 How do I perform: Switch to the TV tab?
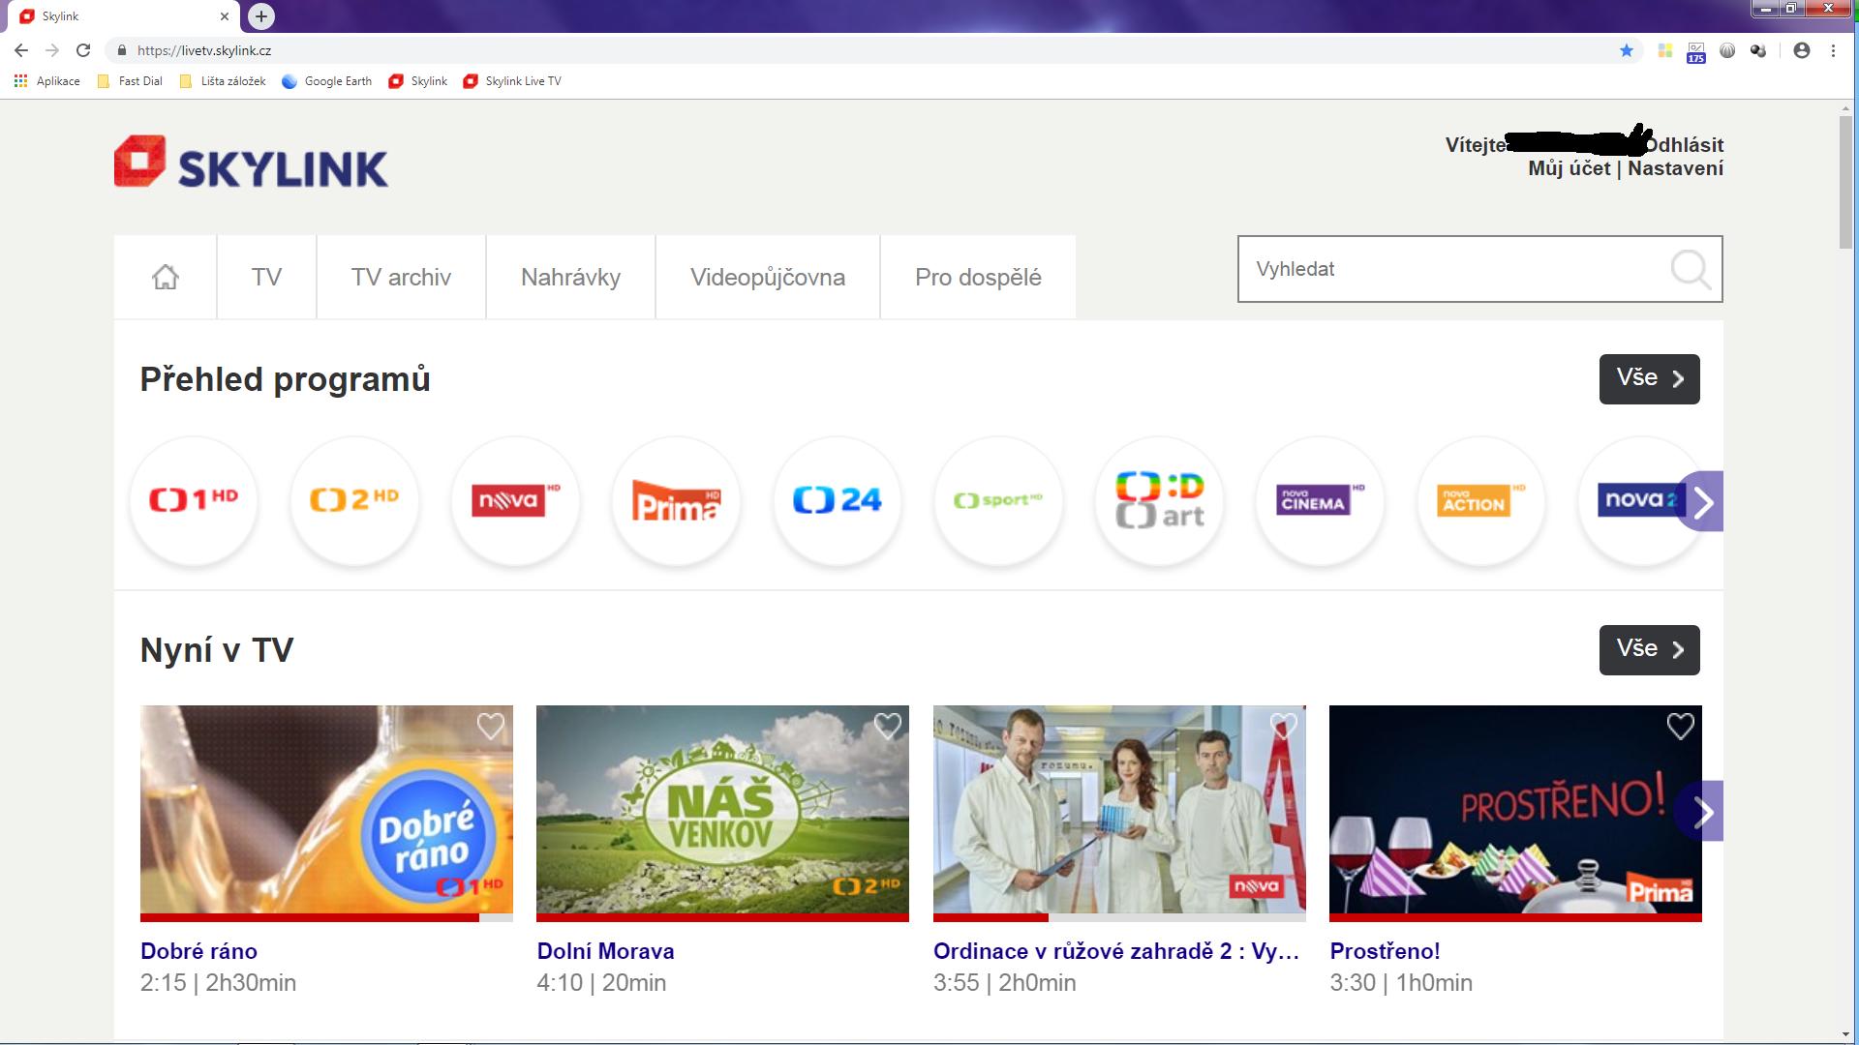click(x=266, y=277)
